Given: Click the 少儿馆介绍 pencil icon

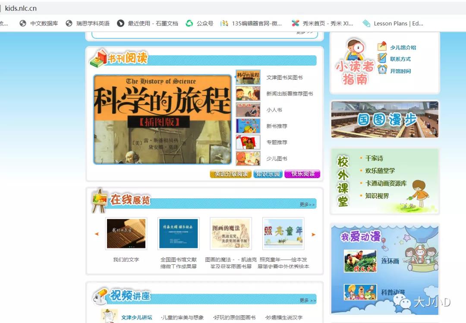Looking at the screenshot, I should click(x=382, y=47).
